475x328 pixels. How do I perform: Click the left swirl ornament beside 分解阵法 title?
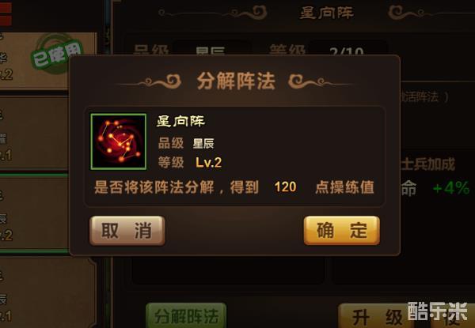point(160,81)
